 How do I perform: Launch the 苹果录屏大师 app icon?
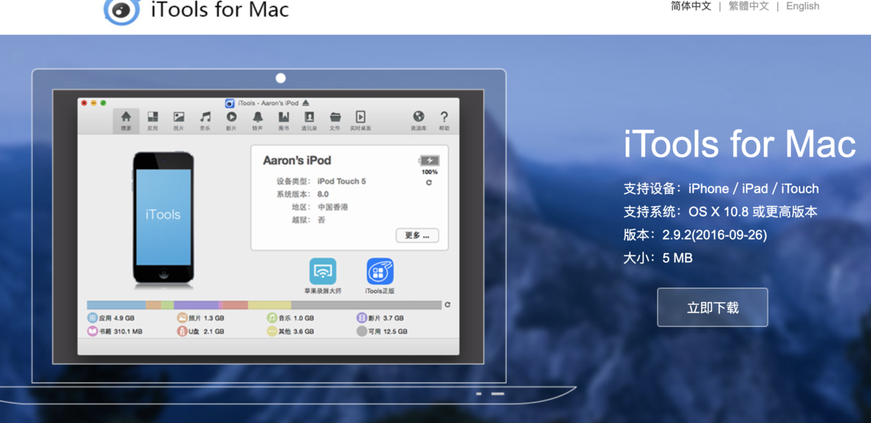click(323, 271)
